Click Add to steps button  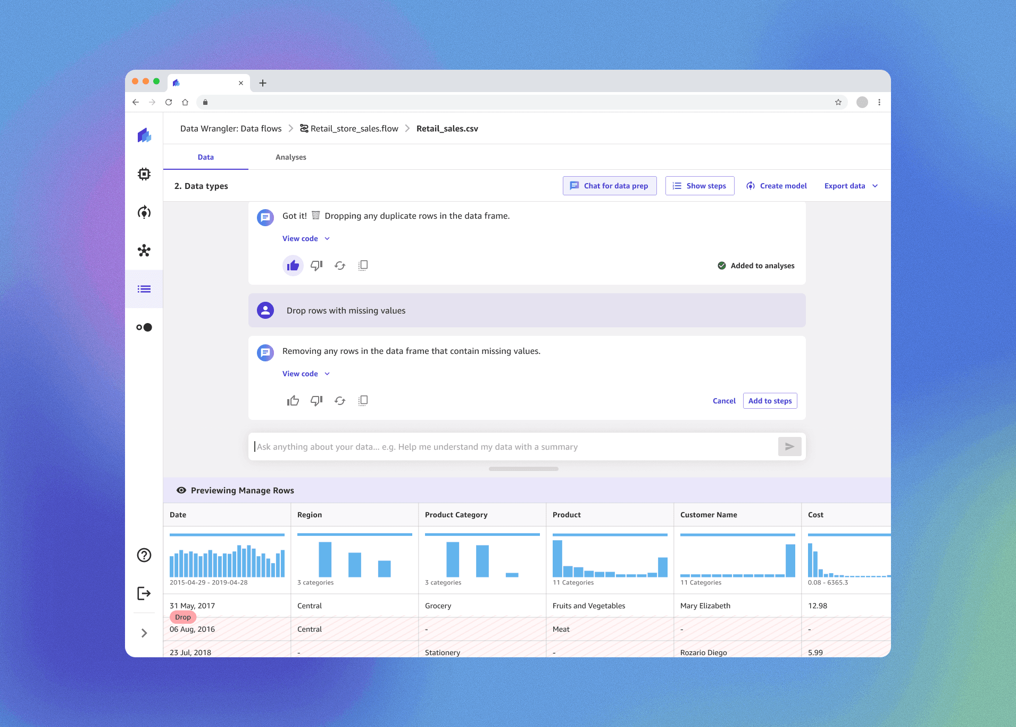point(770,401)
